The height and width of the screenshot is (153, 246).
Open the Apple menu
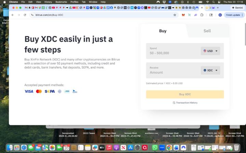click(x=5, y=2)
